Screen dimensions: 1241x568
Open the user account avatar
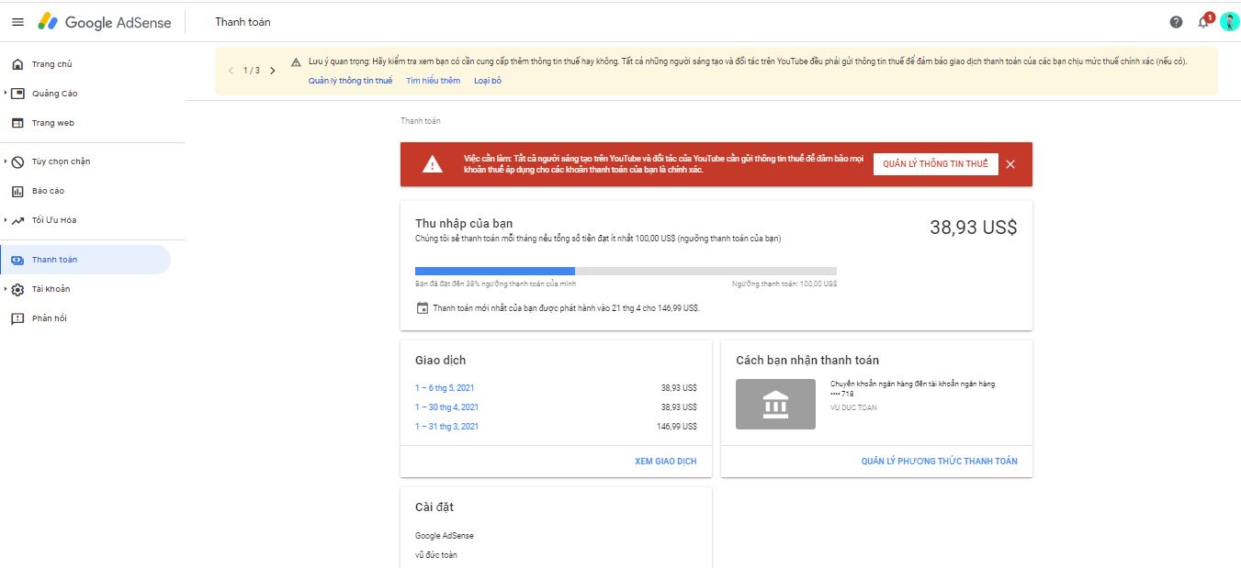1229,22
